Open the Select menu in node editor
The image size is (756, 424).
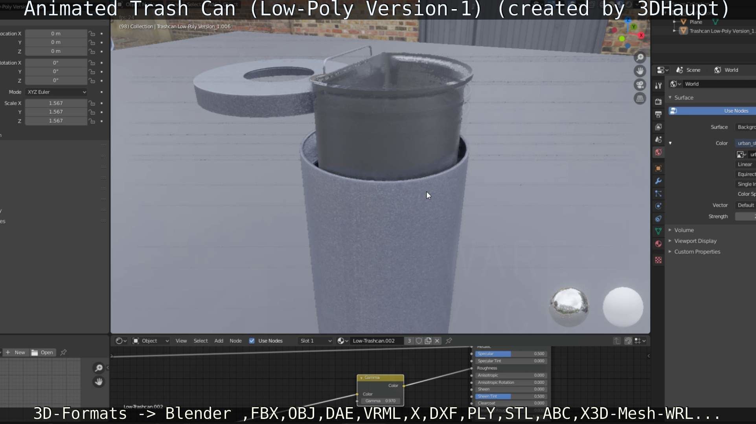(x=200, y=341)
